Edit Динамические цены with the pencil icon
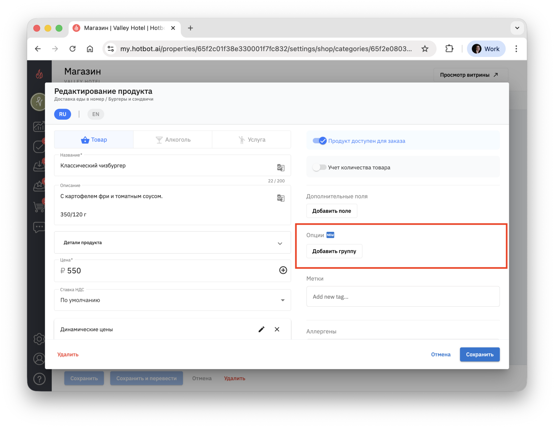Image resolution: width=554 pixels, height=427 pixels. (x=262, y=329)
